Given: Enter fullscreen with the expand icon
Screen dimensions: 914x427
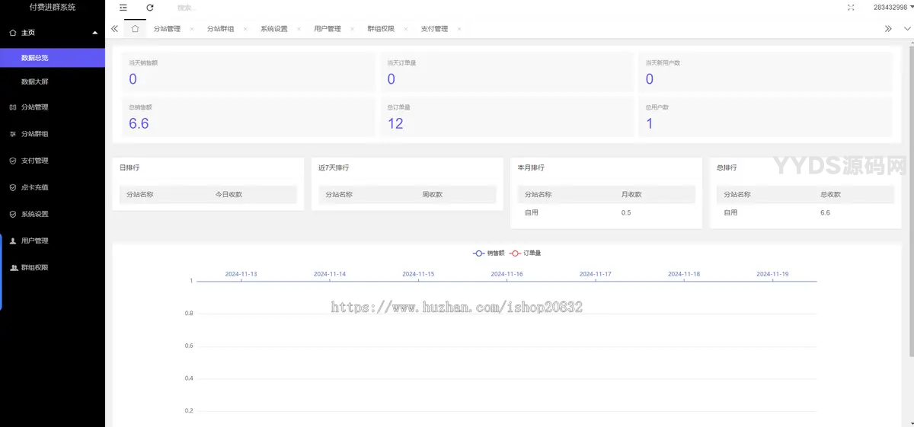Looking at the screenshot, I should click(x=851, y=8).
